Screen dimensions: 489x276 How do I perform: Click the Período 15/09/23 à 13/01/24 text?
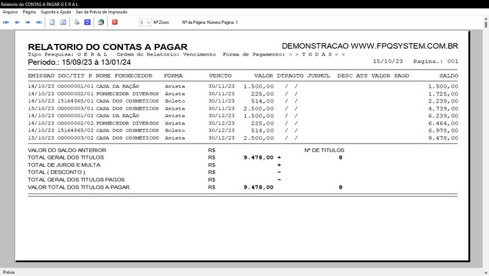coord(79,62)
